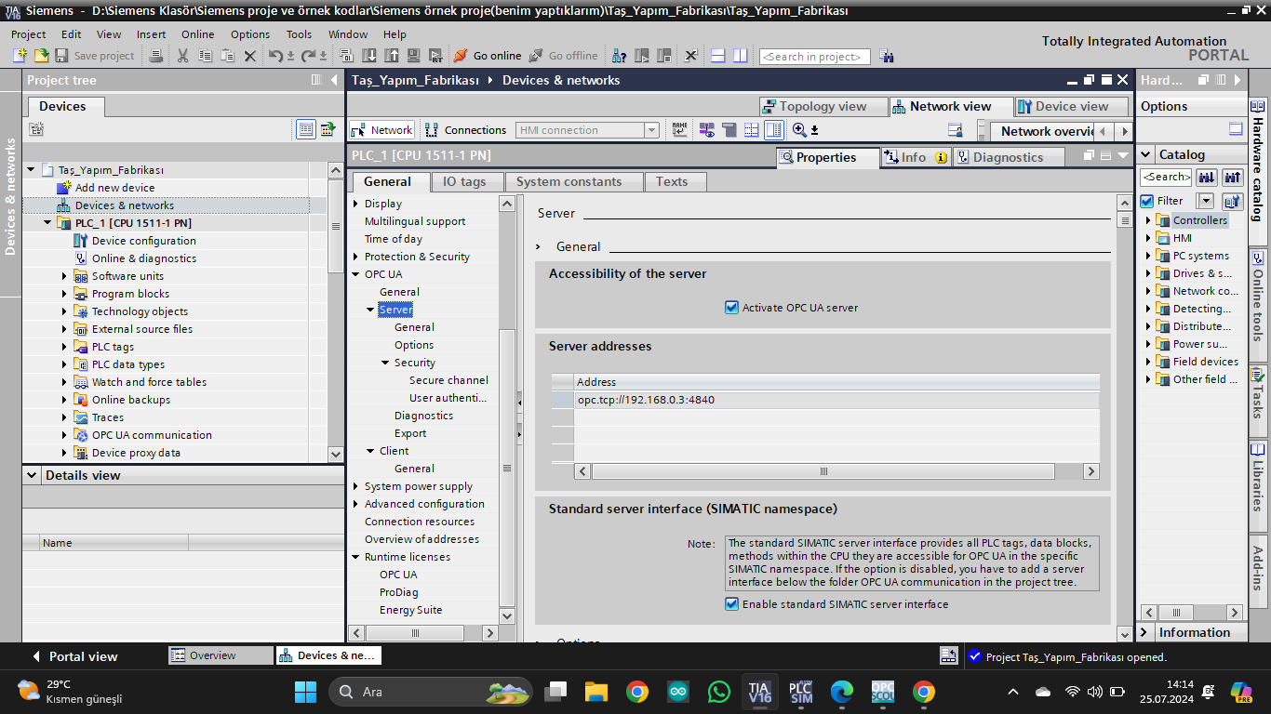Open Arduino IDE from Windows taskbar
The height and width of the screenshot is (714, 1271).
(678, 692)
